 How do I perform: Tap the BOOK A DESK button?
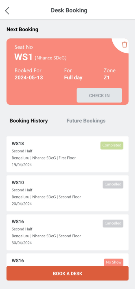point(67,273)
